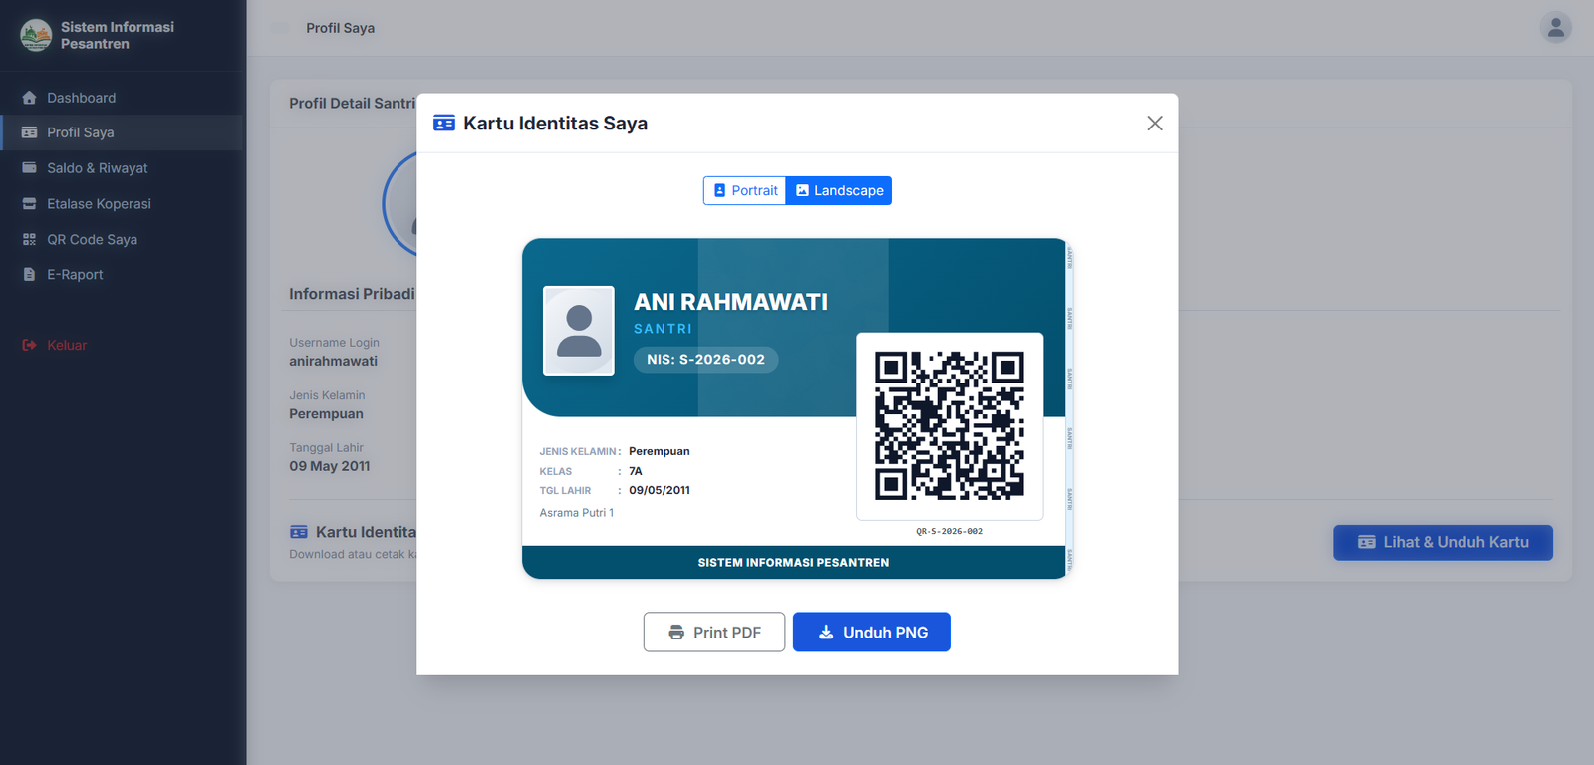Viewport: 1594px width, 765px height.
Task: Click the name ANI RAHMAWATI on the card
Action: click(x=731, y=302)
